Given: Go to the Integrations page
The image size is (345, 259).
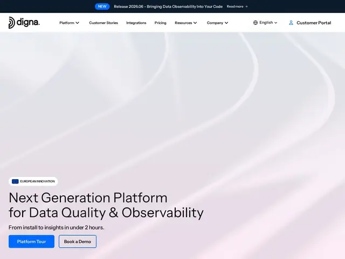Looking at the screenshot, I should (x=136, y=23).
